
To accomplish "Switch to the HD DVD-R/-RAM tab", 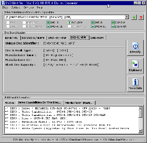I will pos(33,38).
